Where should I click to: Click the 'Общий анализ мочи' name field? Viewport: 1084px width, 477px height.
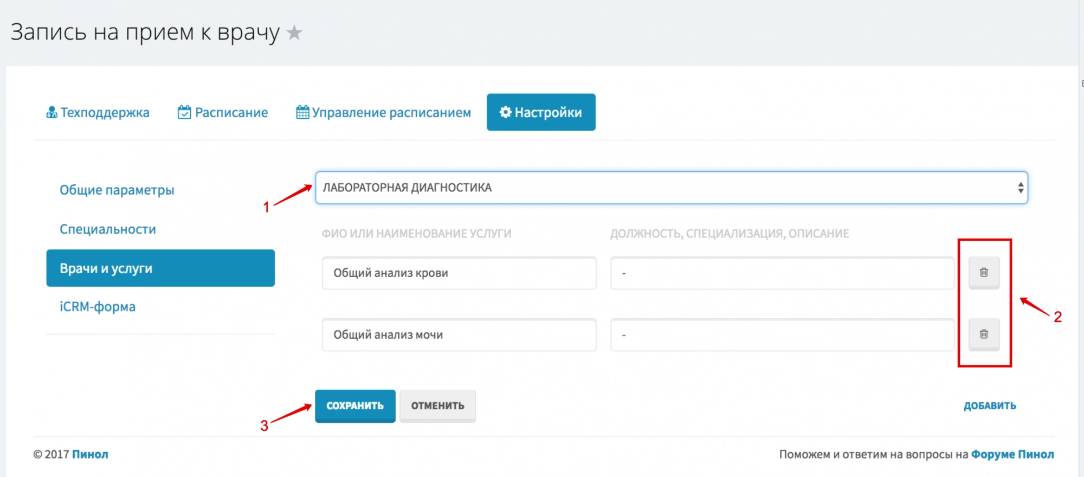click(x=459, y=335)
